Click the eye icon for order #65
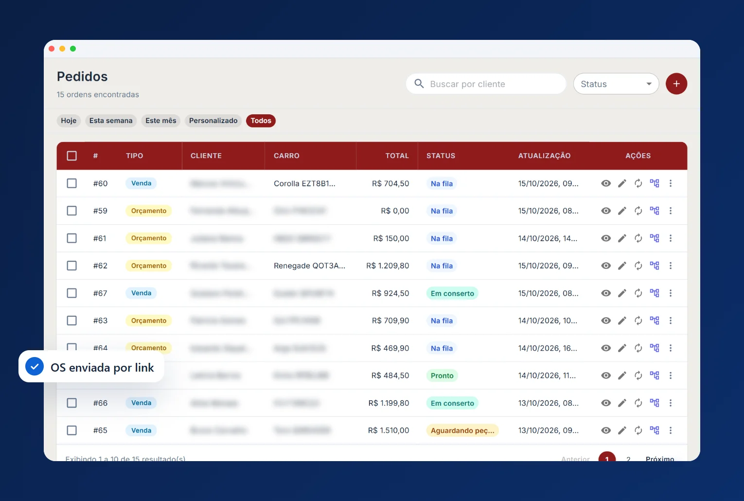Viewport: 744px width, 501px height. point(606,430)
